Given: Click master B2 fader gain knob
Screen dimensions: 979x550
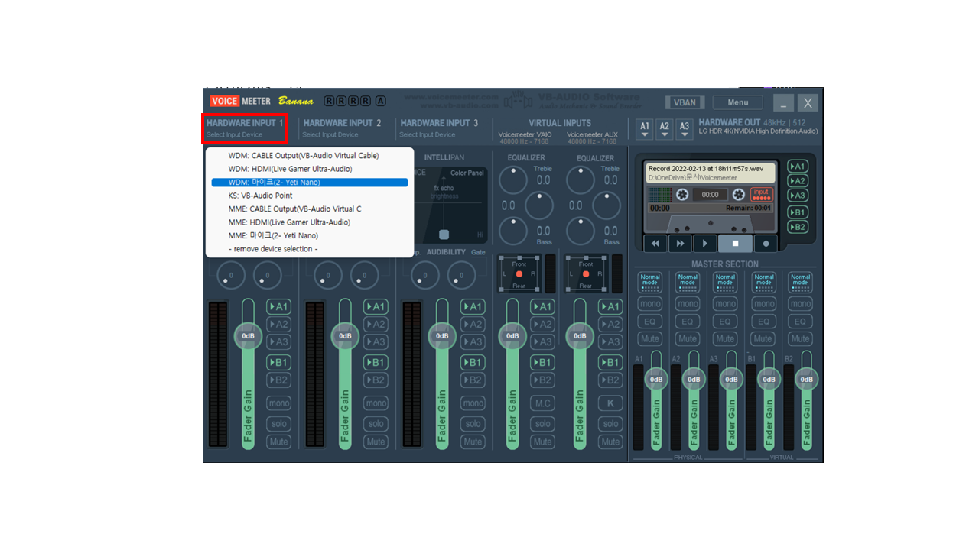Looking at the screenshot, I should pyautogui.click(x=806, y=380).
